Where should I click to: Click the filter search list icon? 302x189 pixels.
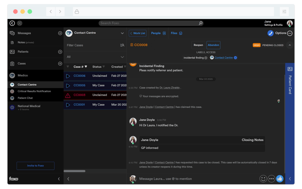pos(122,45)
